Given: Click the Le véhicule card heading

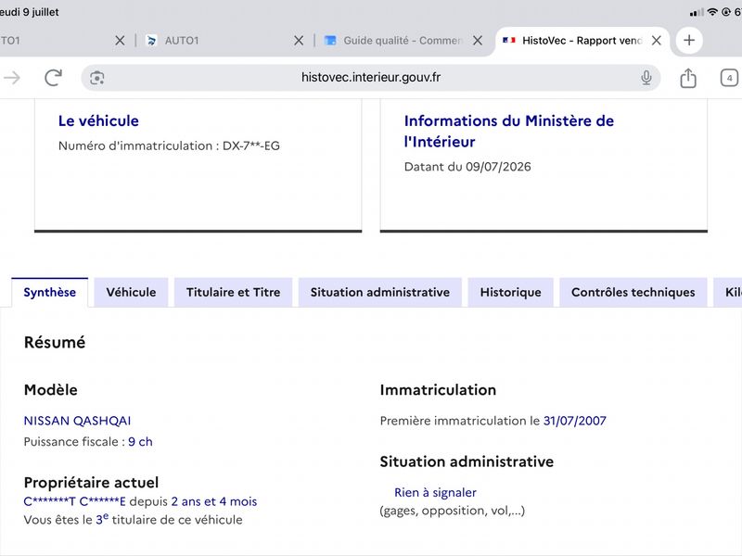Looking at the screenshot, I should 98,121.
